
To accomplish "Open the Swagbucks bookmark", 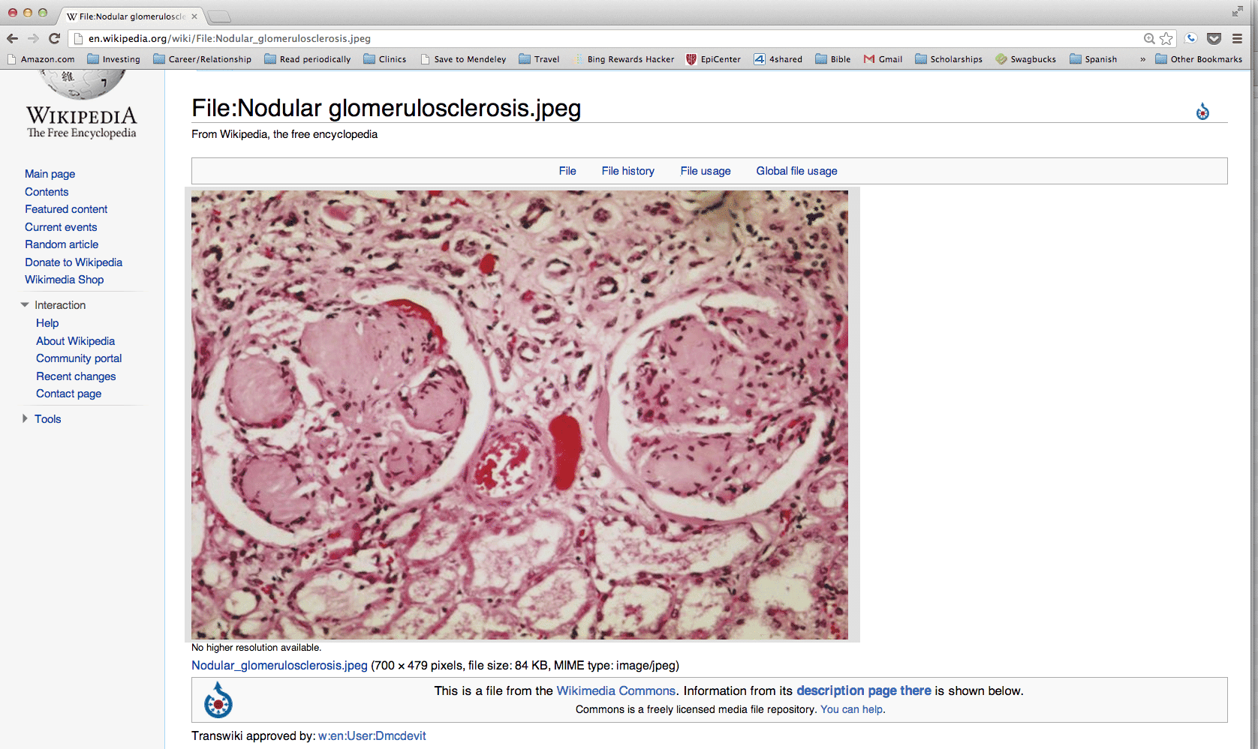I will (x=1026, y=59).
